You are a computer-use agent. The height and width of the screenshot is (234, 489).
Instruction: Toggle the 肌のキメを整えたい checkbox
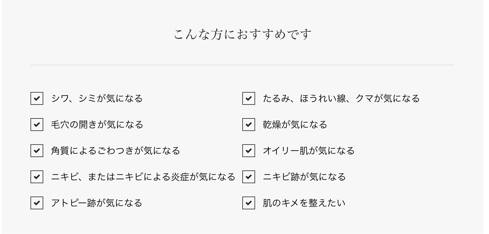(x=249, y=203)
